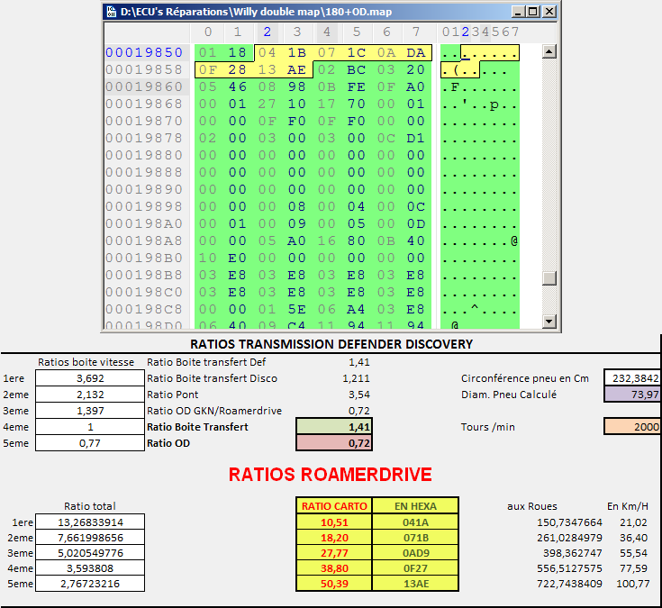Click the orange Tours/min 2000 cell
Image resolution: width=662 pixels, height=608 pixels.
632,427
